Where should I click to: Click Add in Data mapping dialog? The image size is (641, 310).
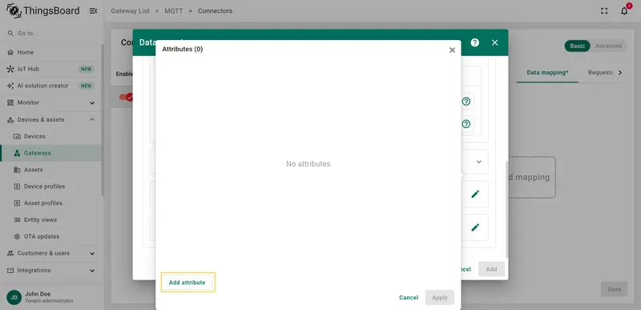click(x=491, y=269)
